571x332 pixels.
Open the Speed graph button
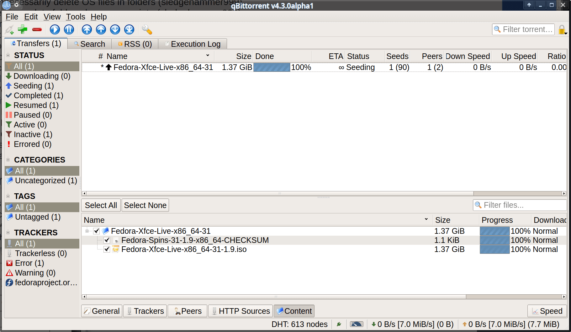pos(547,311)
